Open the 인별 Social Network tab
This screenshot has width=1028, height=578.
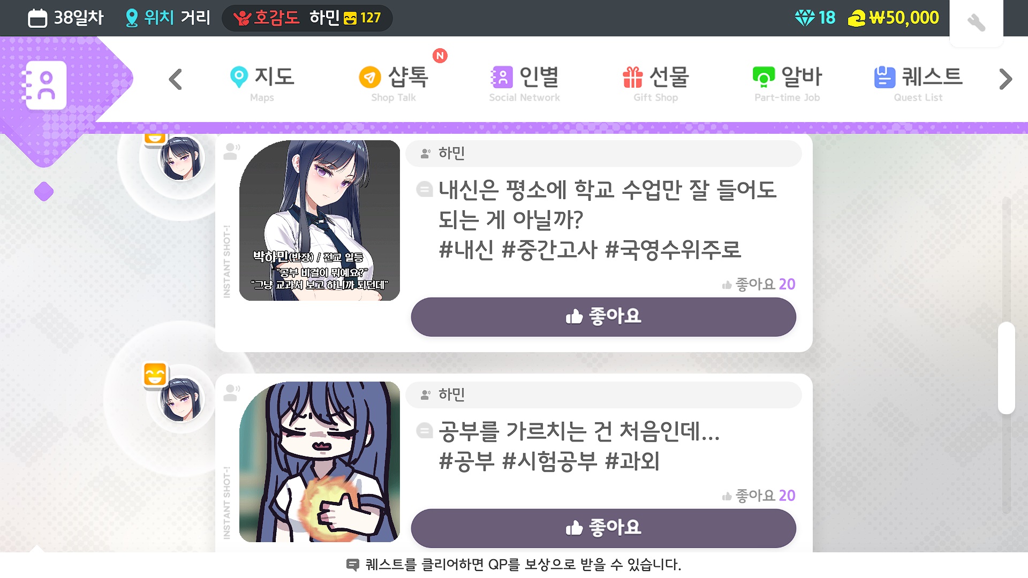[x=525, y=83]
